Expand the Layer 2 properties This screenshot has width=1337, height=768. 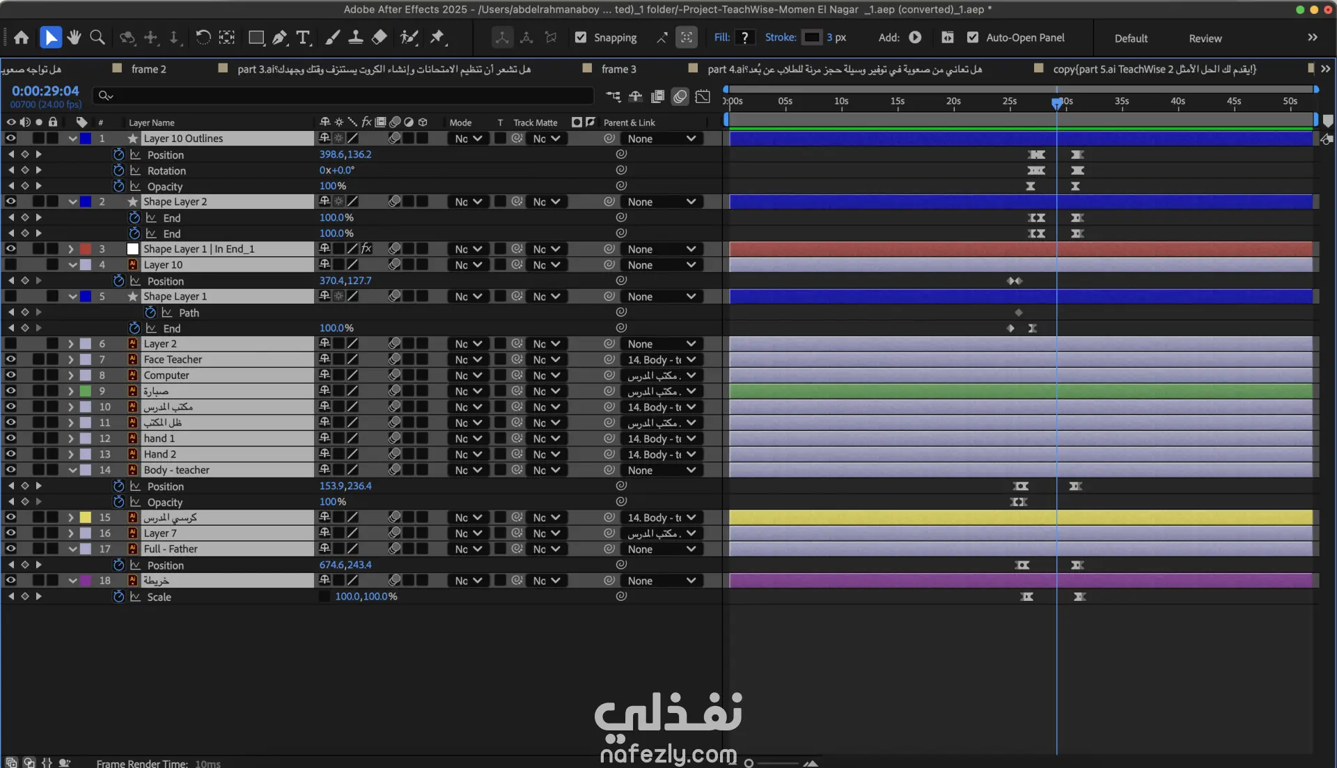pos(70,344)
